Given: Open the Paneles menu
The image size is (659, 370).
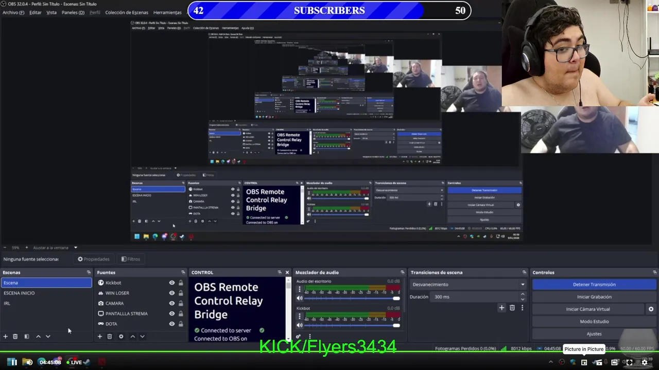Looking at the screenshot, I should coord(73,12).
